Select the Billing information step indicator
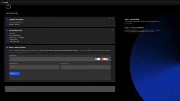 pos(7,30)
